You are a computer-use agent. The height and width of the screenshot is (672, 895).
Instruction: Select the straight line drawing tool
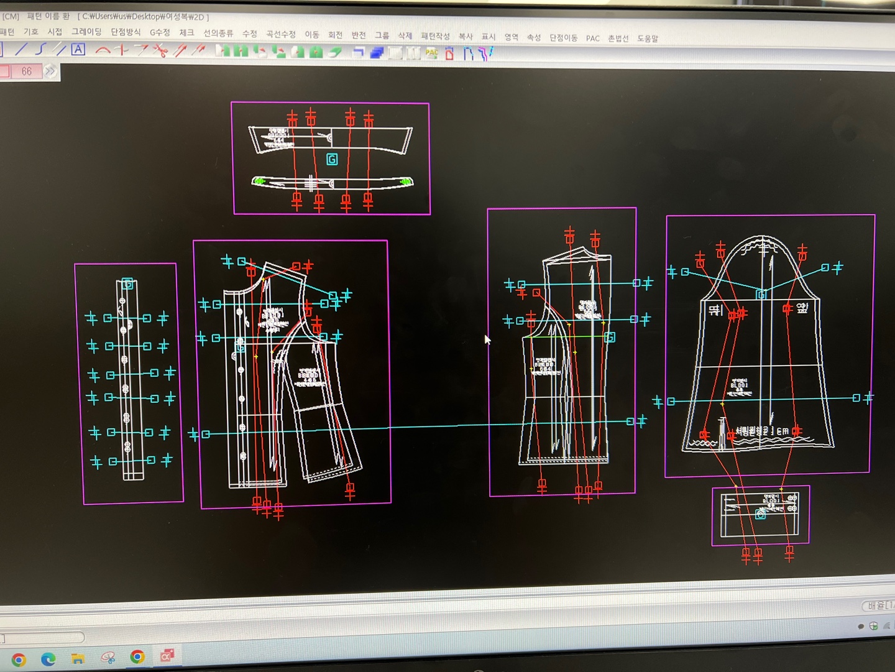21,49
